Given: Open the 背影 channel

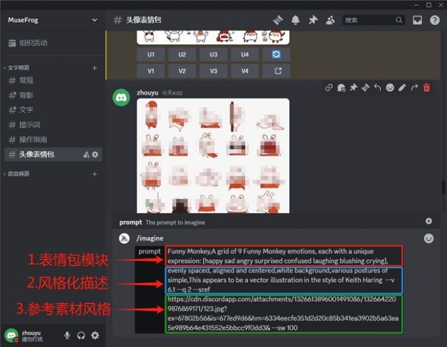Looking at the screenshot, I should [53, 95].
